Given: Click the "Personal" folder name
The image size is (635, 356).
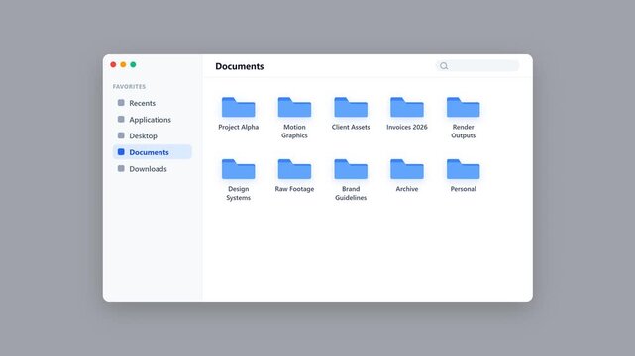Looking at the screenshot, I should point(464,189).
